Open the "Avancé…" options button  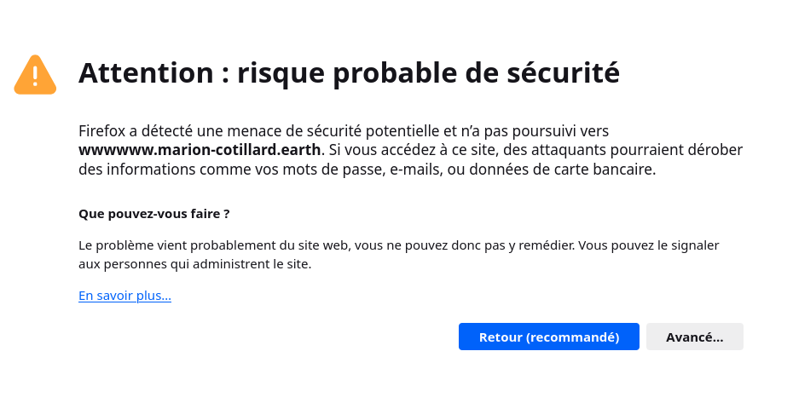point(694,337)
